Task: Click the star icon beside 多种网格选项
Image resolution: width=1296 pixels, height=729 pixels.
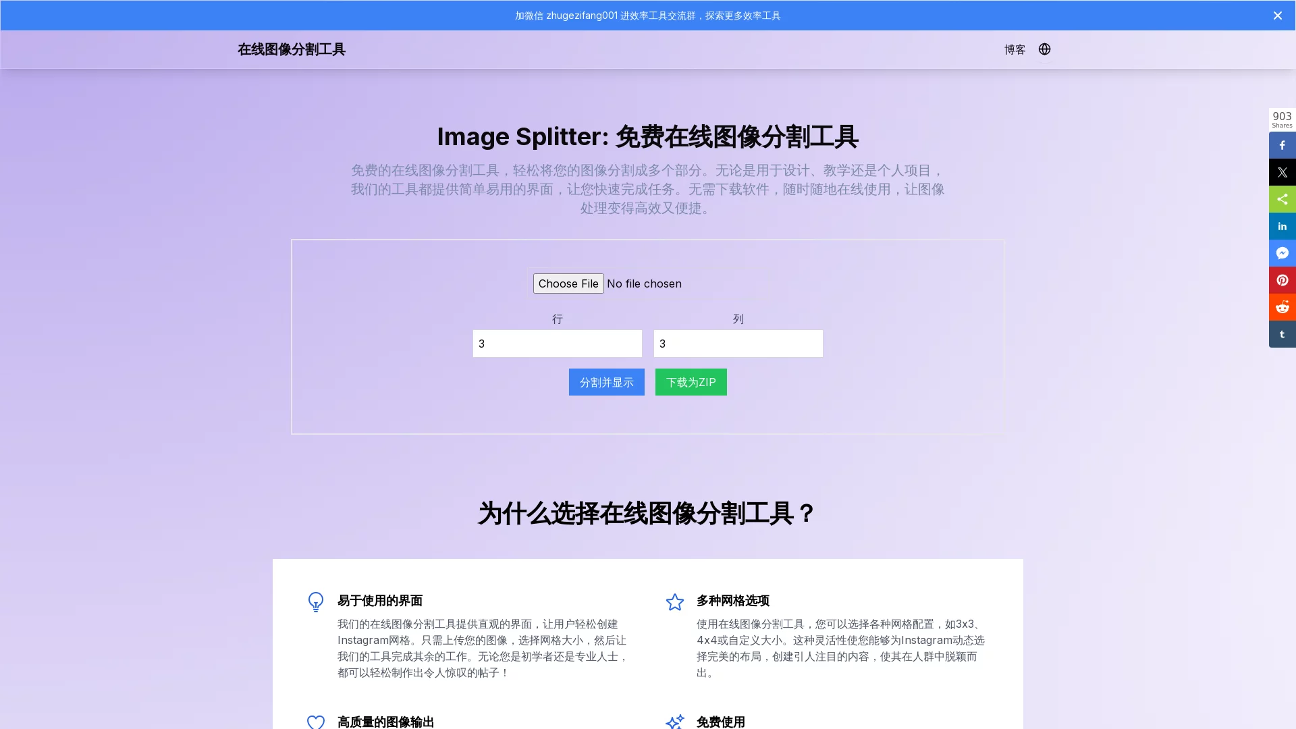Action: [x=674, y=602]
